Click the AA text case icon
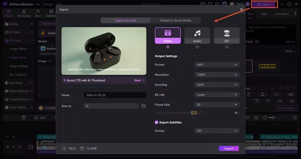The width and height of the screenshot is (301, 159). tap(291, 94)
